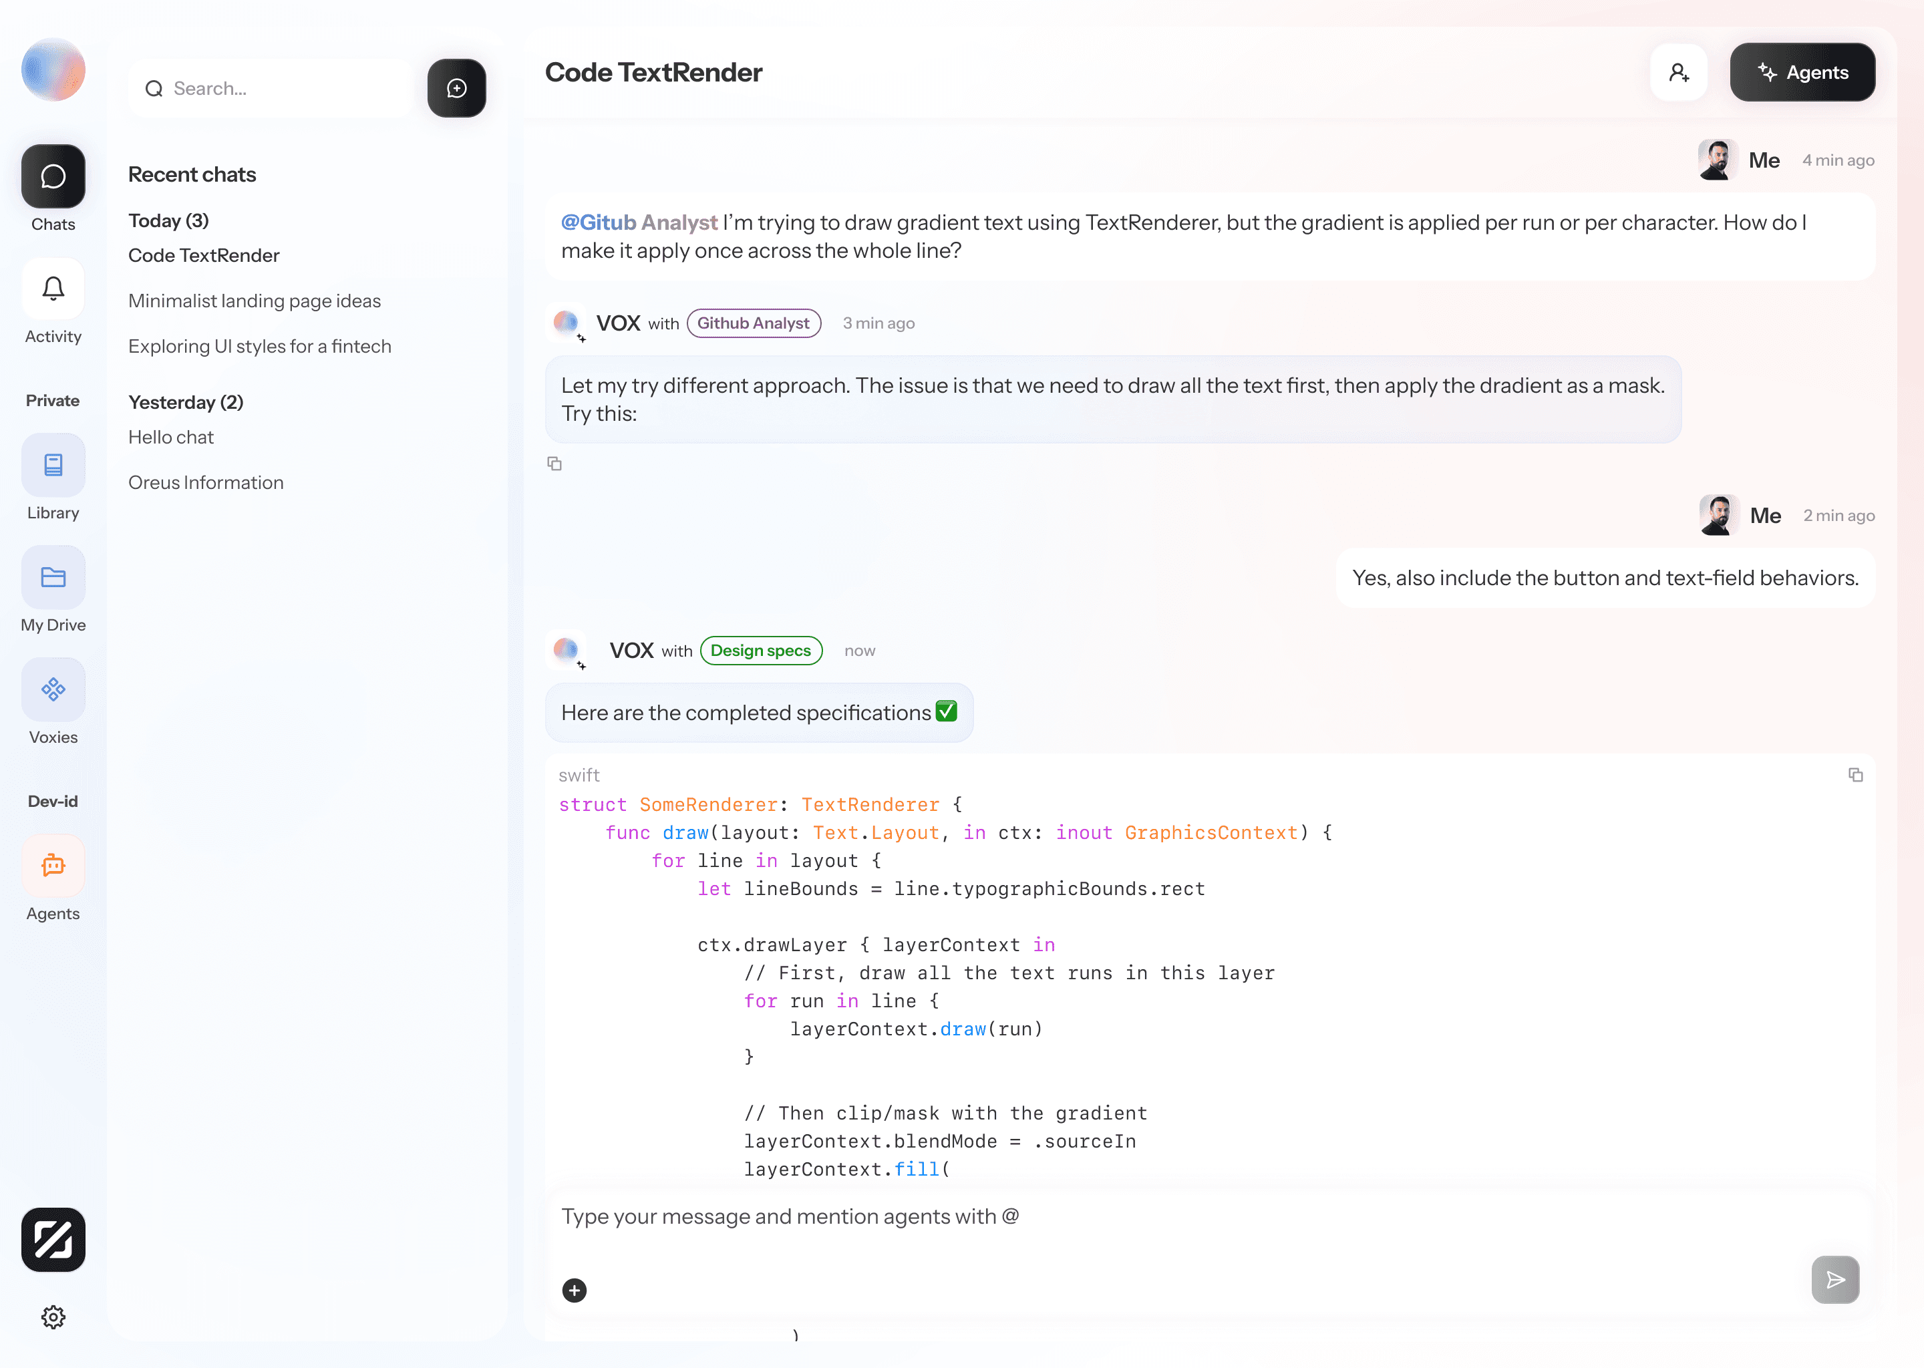Open the Activity bell icon

[x=53, y=289]
